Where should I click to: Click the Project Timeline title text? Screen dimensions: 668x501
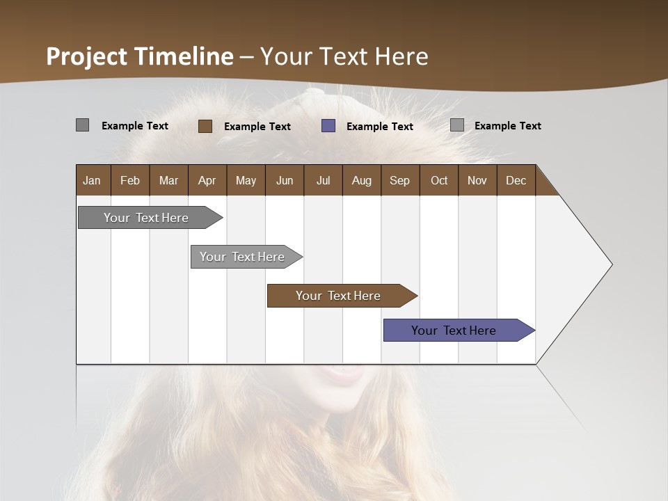point(139,56)
